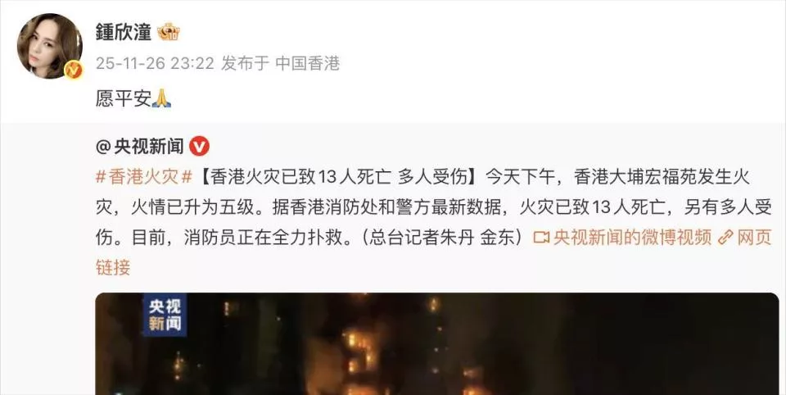Click the red V badge beside 央视新闻
Viewport: 786px width, 395px height.
pyautogui.click(x=200, y=147)
